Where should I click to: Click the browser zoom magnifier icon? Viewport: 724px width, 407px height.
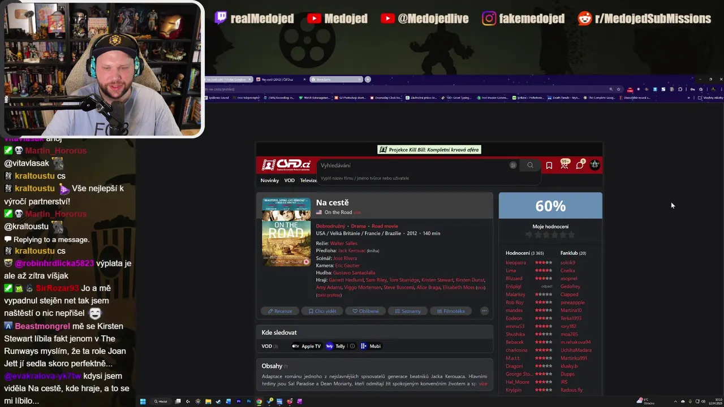pos(611,89)
